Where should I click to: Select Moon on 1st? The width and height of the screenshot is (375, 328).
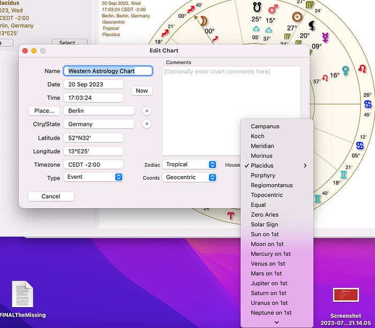click(277, 244)
